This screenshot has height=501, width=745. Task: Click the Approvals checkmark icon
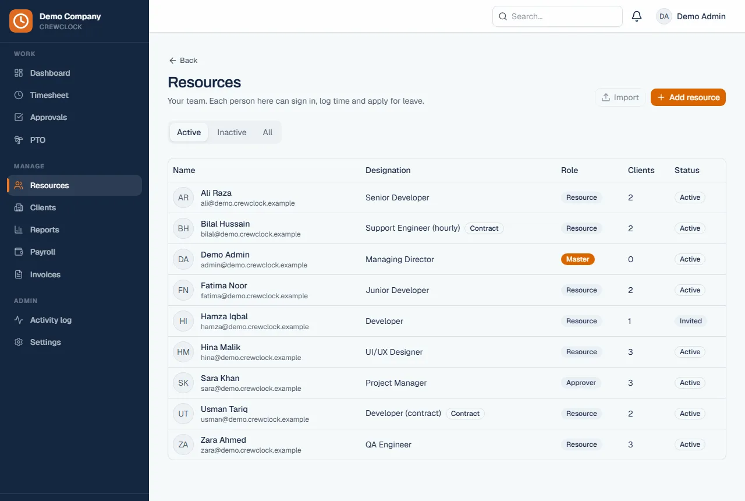(19, 117)
